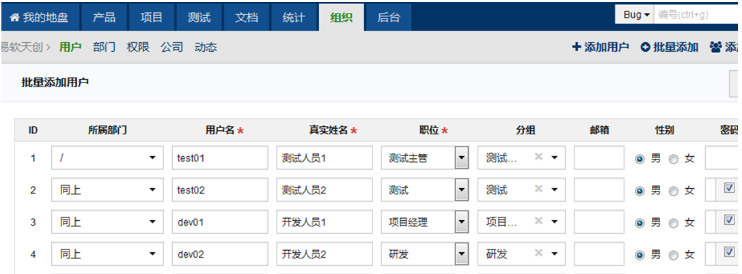Open the 研发 position dropdown in row 4

click(425, 254)
